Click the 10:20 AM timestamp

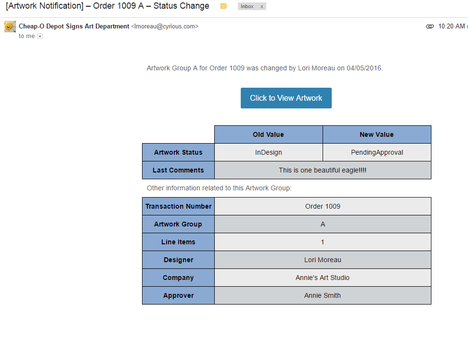click(451, 27)
